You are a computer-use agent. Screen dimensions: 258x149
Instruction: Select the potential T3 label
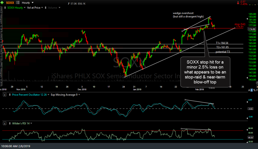point(223,52)
